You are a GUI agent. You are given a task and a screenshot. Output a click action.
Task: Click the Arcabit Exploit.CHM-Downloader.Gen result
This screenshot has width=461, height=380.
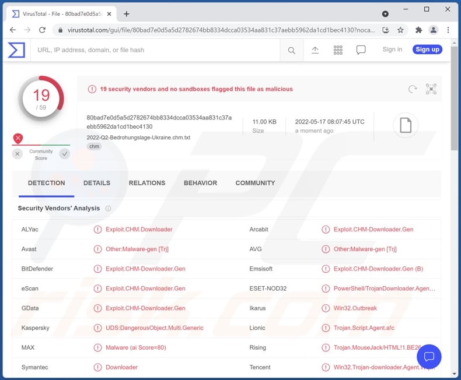pos(373,230)
